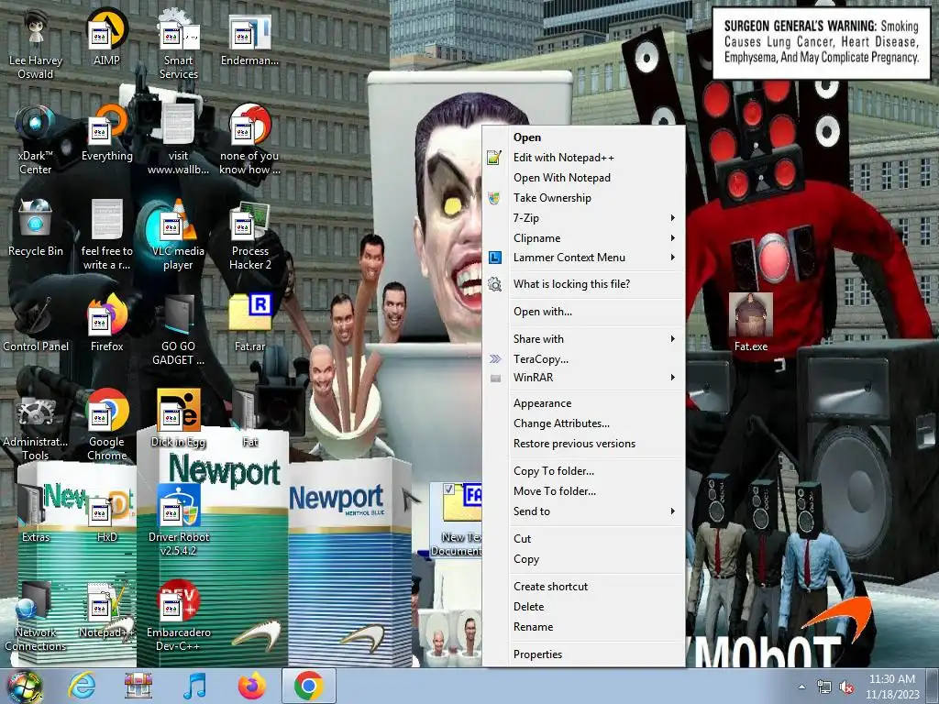Expand the WinRAR submenu
The image size is (939, 704).
(x=583, y=377)
